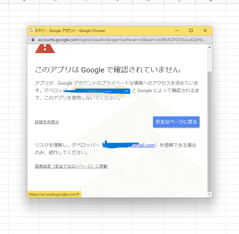Image resolution: width=239 pixels, height=234 pixels.
Task: Select the accounts.google.com URL text
Action: click(x=122, y=40)
